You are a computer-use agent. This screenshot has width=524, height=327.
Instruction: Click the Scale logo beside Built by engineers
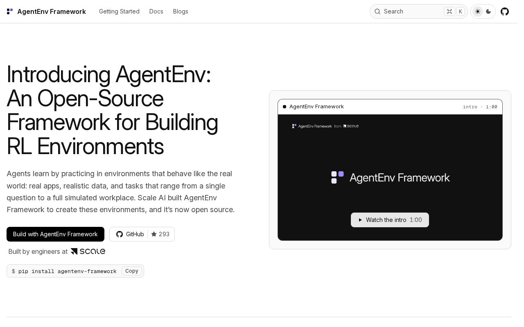click(x=88, y=251)
